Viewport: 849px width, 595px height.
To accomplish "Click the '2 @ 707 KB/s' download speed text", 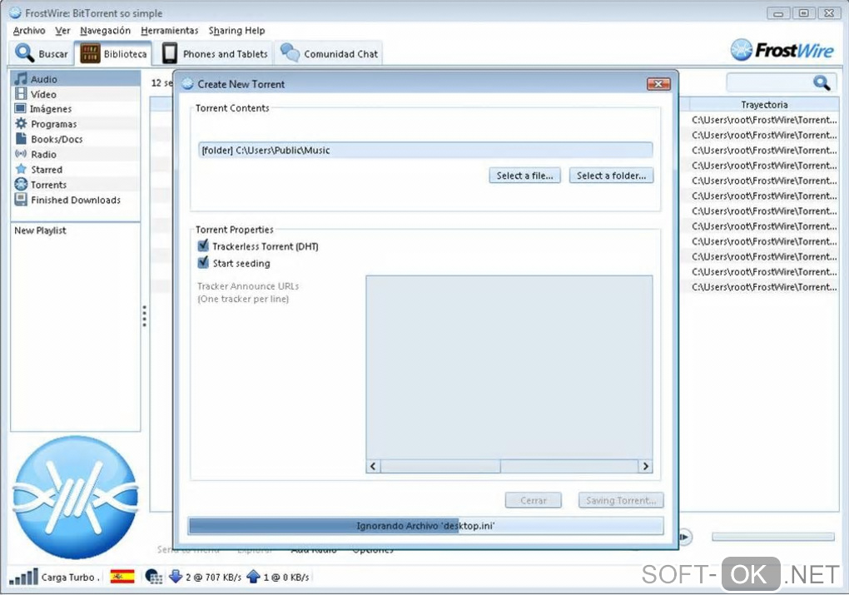I will coord(213,578).
